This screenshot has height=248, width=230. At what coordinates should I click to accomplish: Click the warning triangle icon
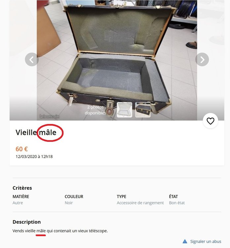pos(185,241)
